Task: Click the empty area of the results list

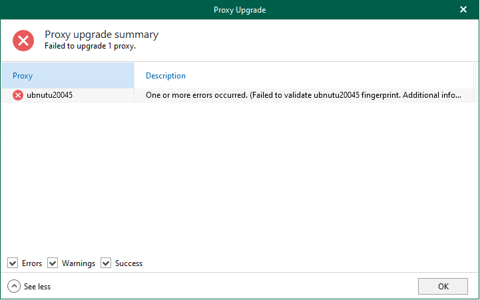Action: click(240, 180)
